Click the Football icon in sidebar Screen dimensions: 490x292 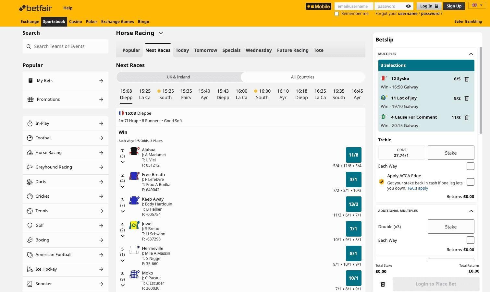(x=30, y=138)
